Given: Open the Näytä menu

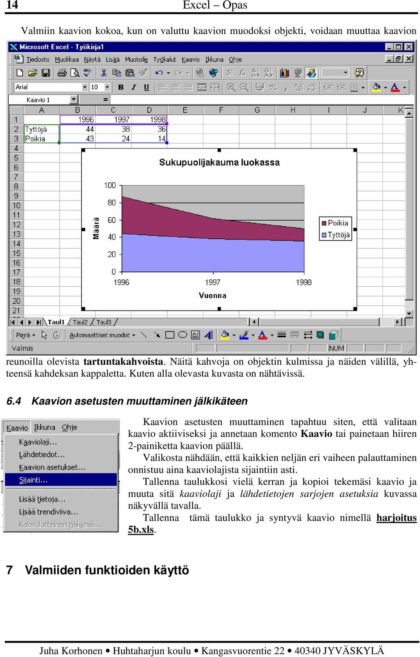Looking at the screenshot, I should pos(92,60).
